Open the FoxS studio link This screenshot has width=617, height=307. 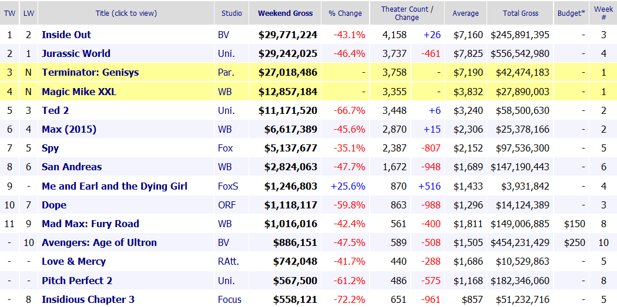tap(228, 186)
